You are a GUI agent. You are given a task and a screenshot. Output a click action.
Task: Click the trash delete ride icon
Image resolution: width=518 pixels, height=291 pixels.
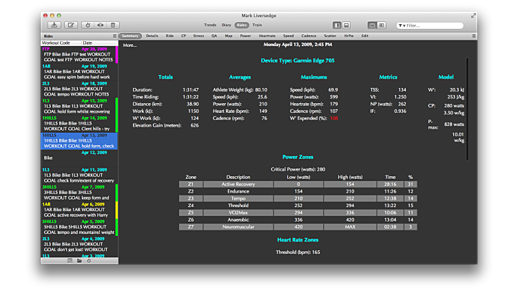[x=113, y=25]
